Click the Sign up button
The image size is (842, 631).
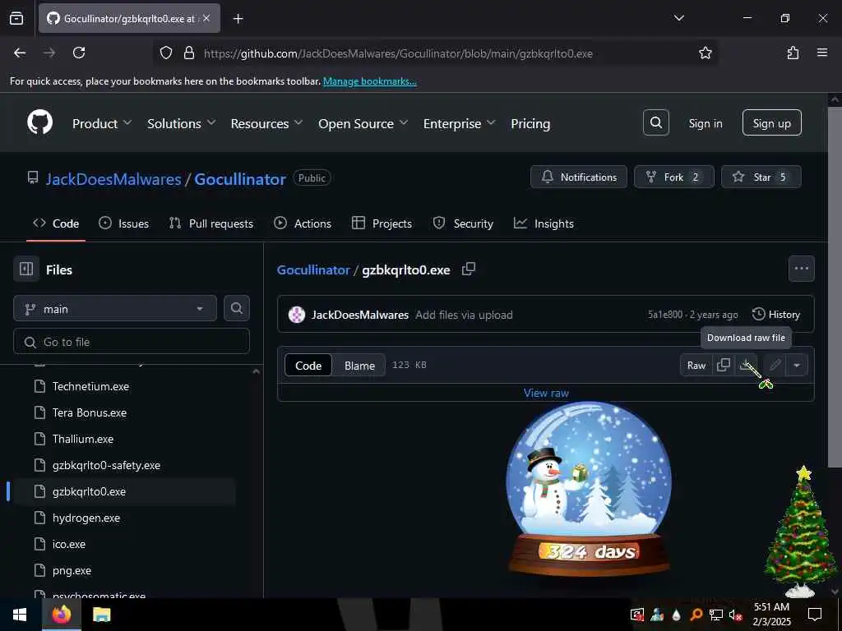(x=771, y=123)
